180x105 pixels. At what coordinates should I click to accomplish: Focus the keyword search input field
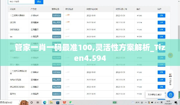21,2
